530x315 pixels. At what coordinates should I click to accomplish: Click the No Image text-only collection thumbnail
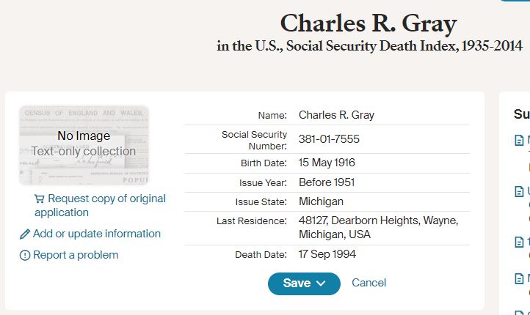(x=84, y=145)
